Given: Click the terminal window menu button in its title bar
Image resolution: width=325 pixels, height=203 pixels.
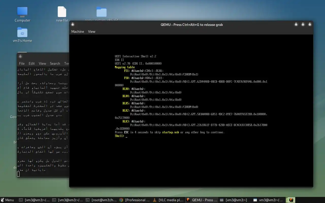Looking at the screenshot, I should (x=21, y=56).
